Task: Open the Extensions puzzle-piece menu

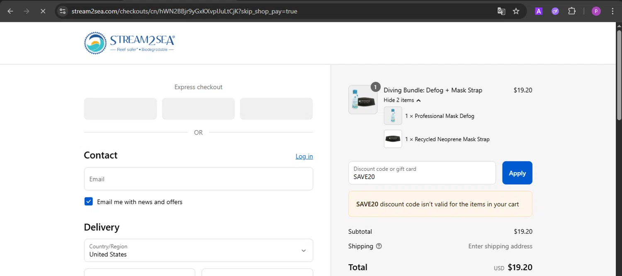Action: [x=572, y=11]
